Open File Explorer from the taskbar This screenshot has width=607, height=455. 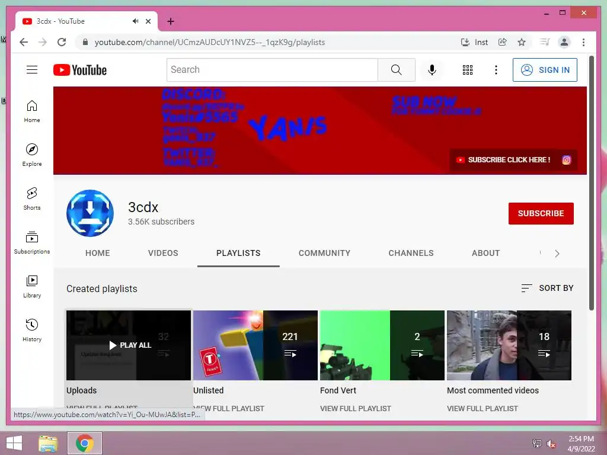tap(48, 443)
